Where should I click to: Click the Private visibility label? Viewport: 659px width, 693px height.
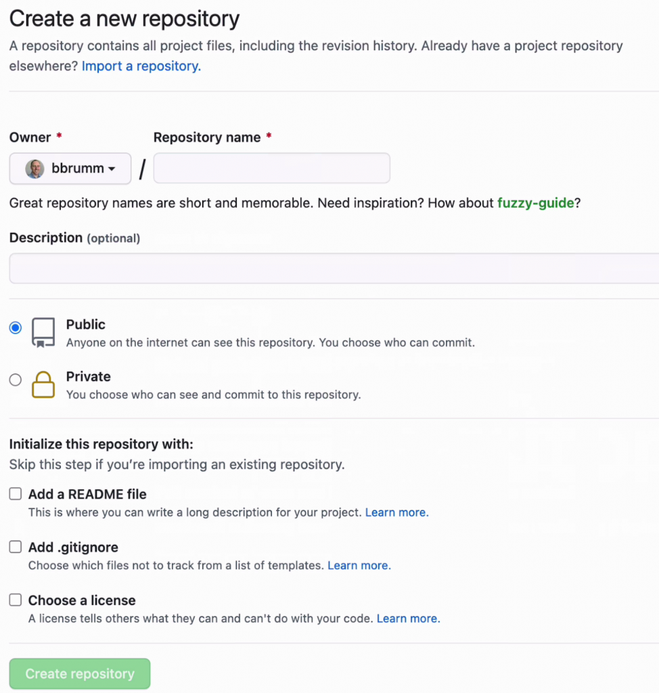(x=89, y=377)
